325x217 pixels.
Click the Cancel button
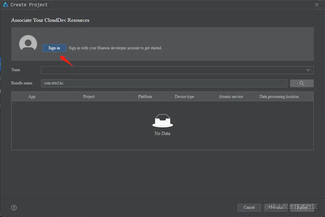(x=249, y=207)
